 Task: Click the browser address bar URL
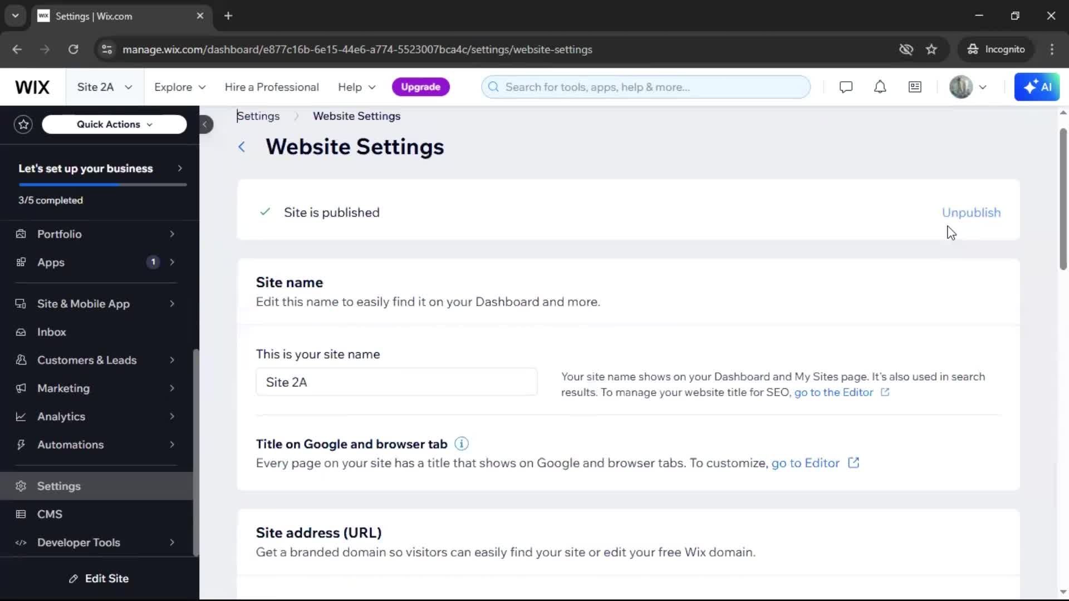pyautogui.click(x=357, y=50)
